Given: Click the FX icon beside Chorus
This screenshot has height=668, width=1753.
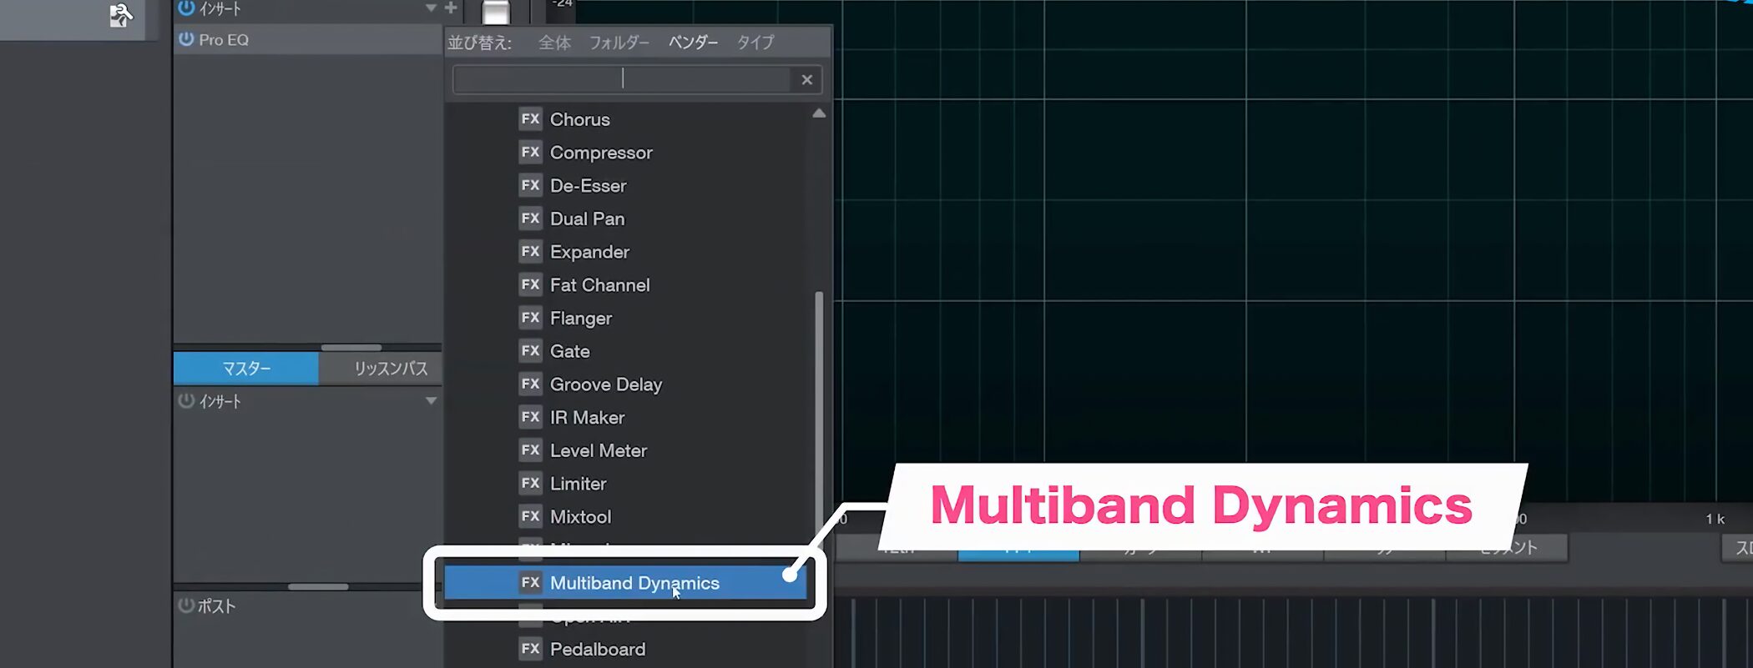Looking at the screenshot, I should [x=530, y=119].
